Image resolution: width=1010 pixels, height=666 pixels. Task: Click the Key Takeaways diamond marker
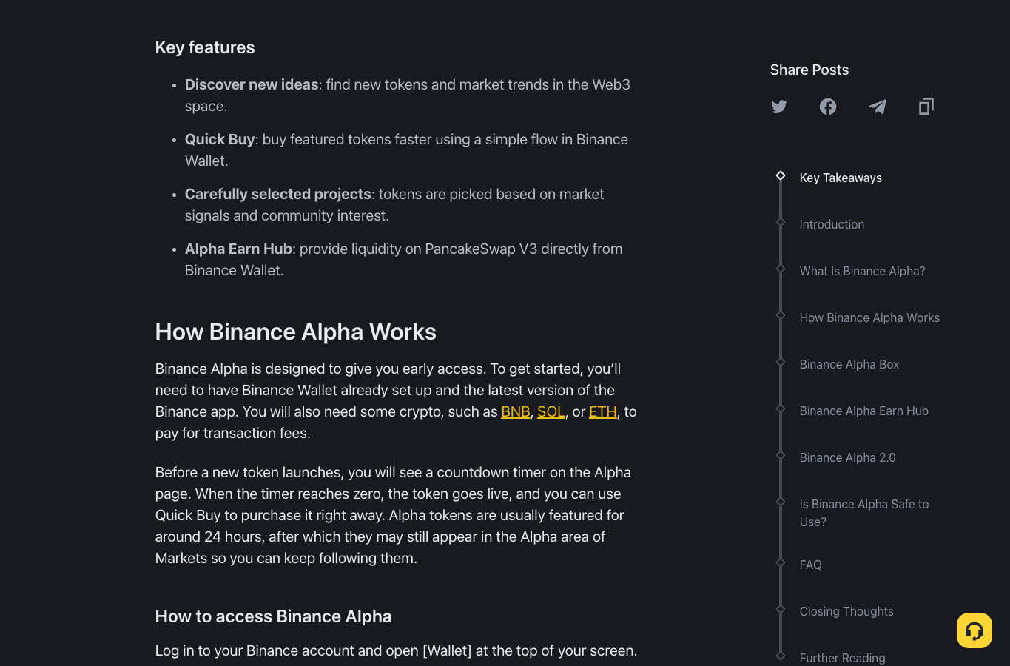coord(781,175)
